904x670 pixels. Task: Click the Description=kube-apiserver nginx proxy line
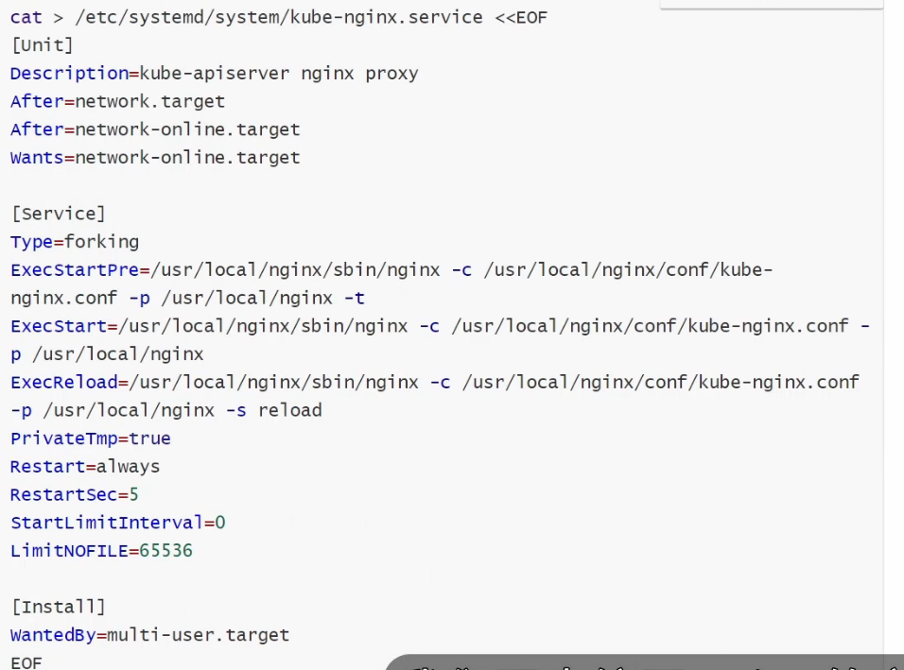click(214, 74)
